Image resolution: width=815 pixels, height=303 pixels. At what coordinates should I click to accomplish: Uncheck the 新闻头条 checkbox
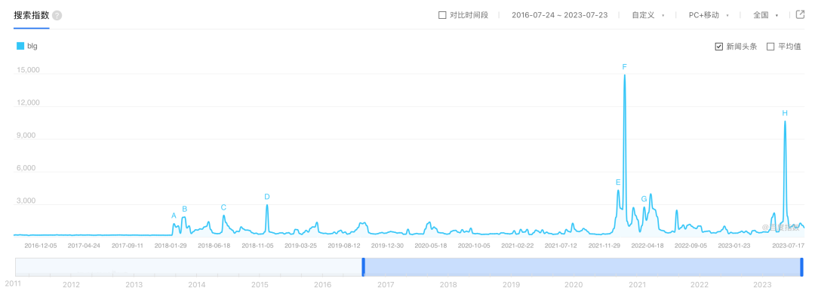coord(718,47)
